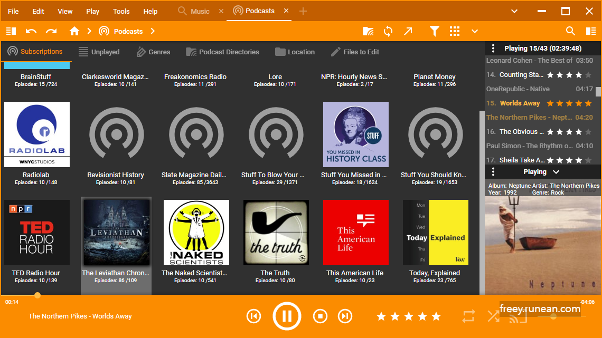Open the Playing list three-dot menu
This screenshot has height=338, width=602.
(493, 49)
